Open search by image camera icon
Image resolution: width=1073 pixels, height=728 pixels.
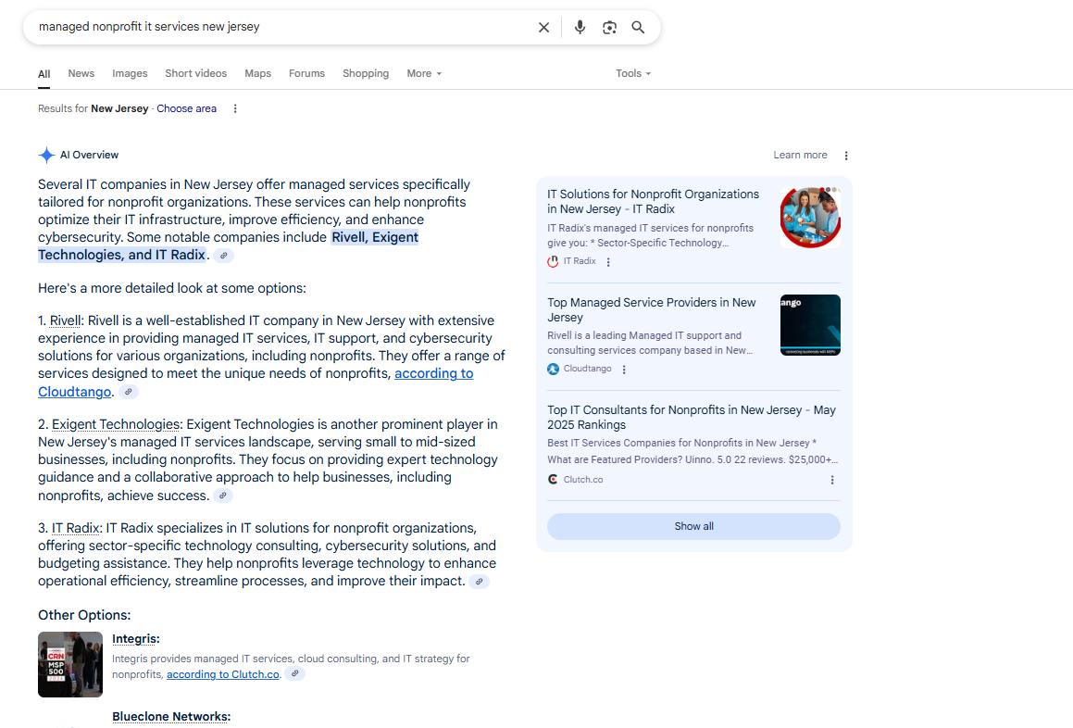click(x=609, y=28)
